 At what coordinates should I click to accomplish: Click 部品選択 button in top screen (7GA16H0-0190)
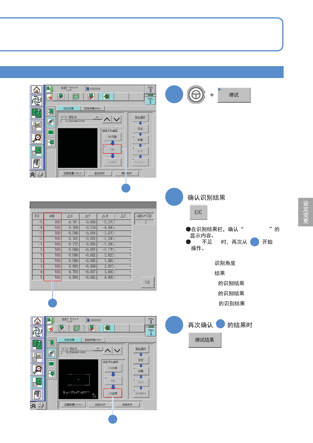[x=140, y=118]
